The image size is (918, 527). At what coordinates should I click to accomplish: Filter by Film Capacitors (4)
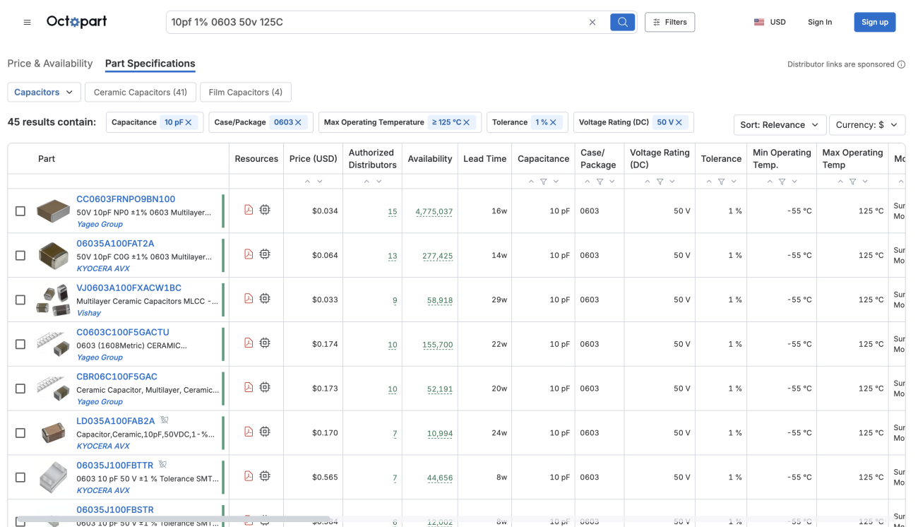click(x=246, y=92)
